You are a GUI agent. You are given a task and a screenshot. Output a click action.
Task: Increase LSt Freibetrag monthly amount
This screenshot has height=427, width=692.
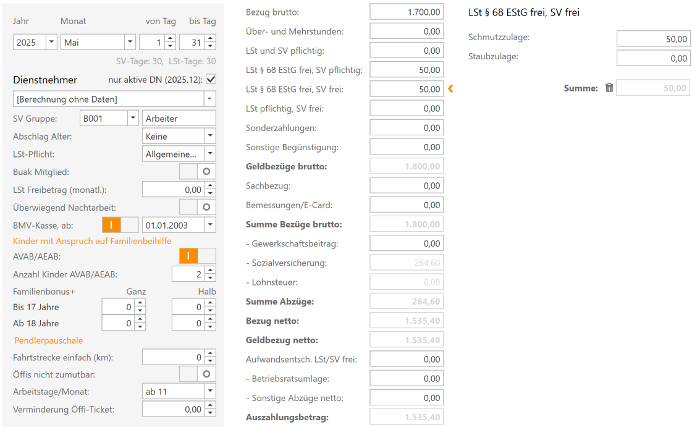(210, 186)
